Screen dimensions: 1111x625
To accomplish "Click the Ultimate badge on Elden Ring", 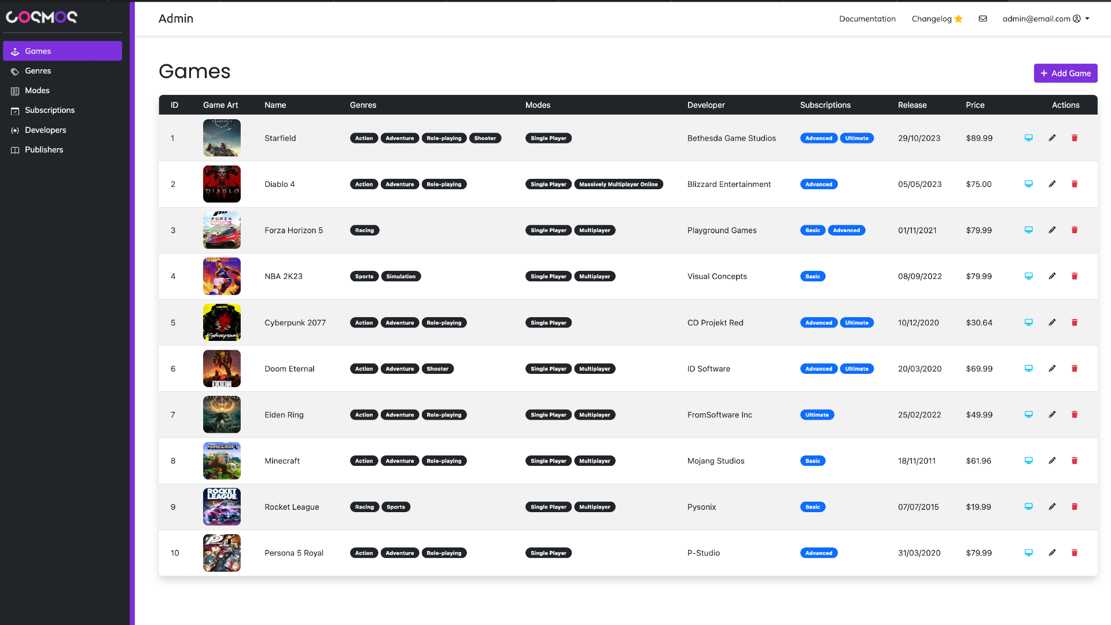I will (x=817, y=414).
